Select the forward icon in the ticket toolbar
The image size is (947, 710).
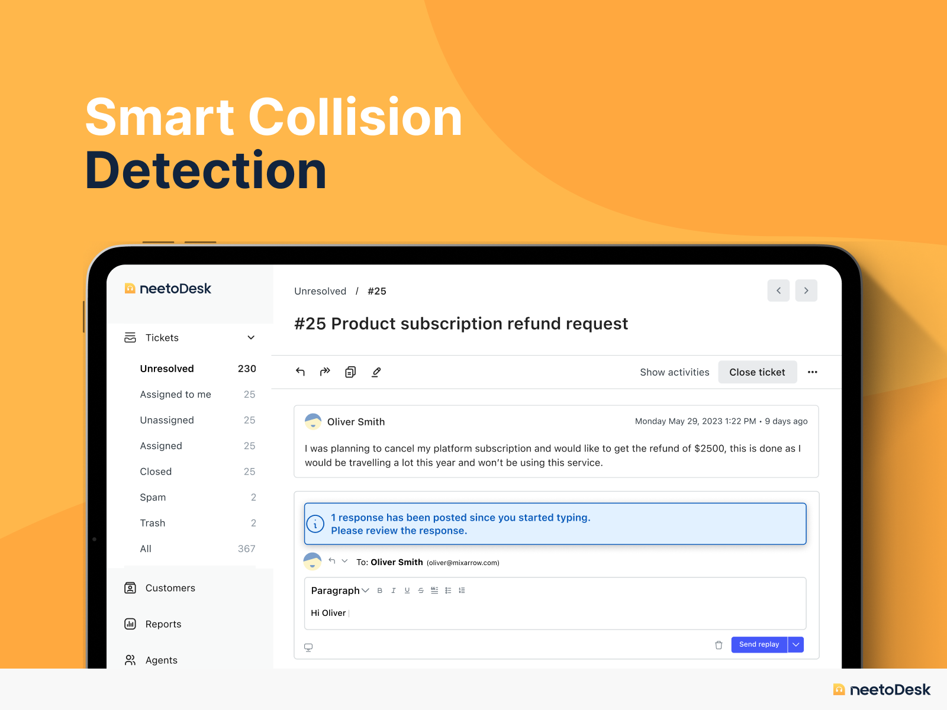(325, 372)
